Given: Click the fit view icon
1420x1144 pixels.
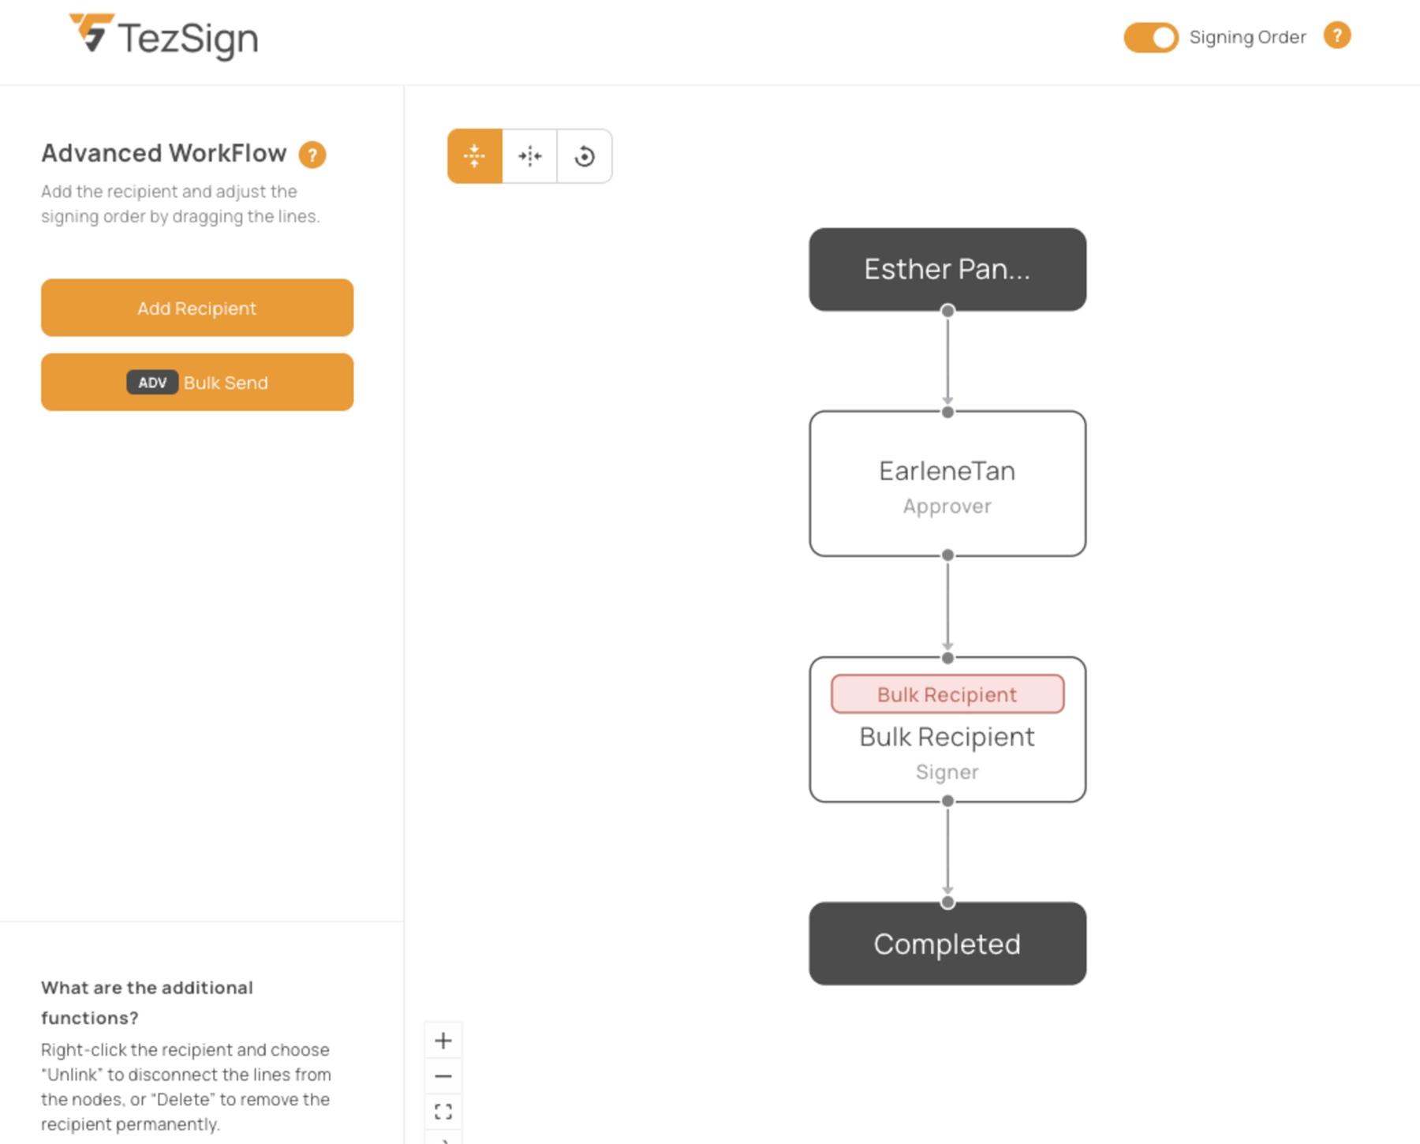Looking at the screenshot, I should pyautogui.click(x=443, y=1112).
